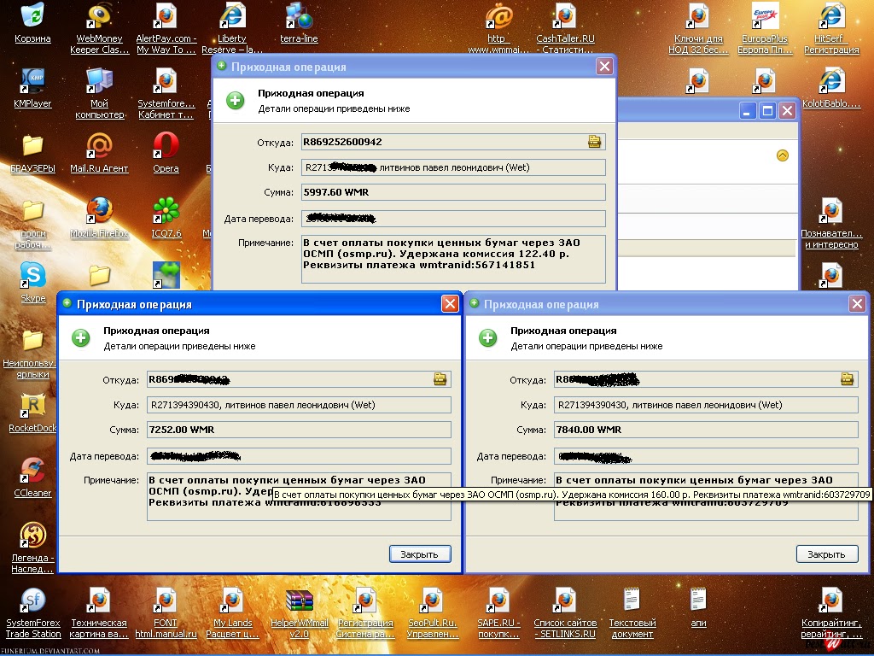Click the Куда field in 7840.00 WMR dialog
Screen dimensions: 874x656
click(706, 405)
